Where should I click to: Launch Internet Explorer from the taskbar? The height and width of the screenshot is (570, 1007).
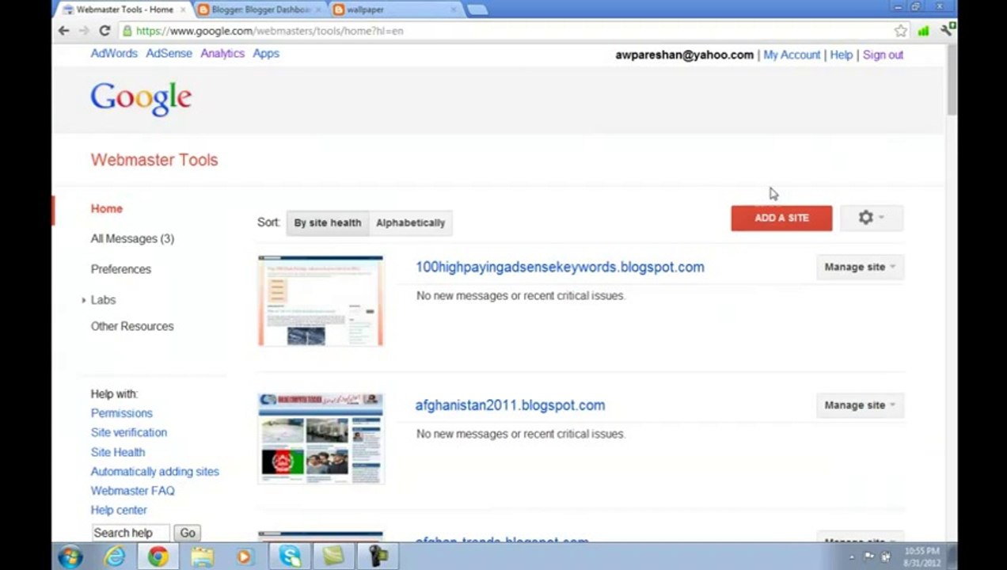coord(116,557)
